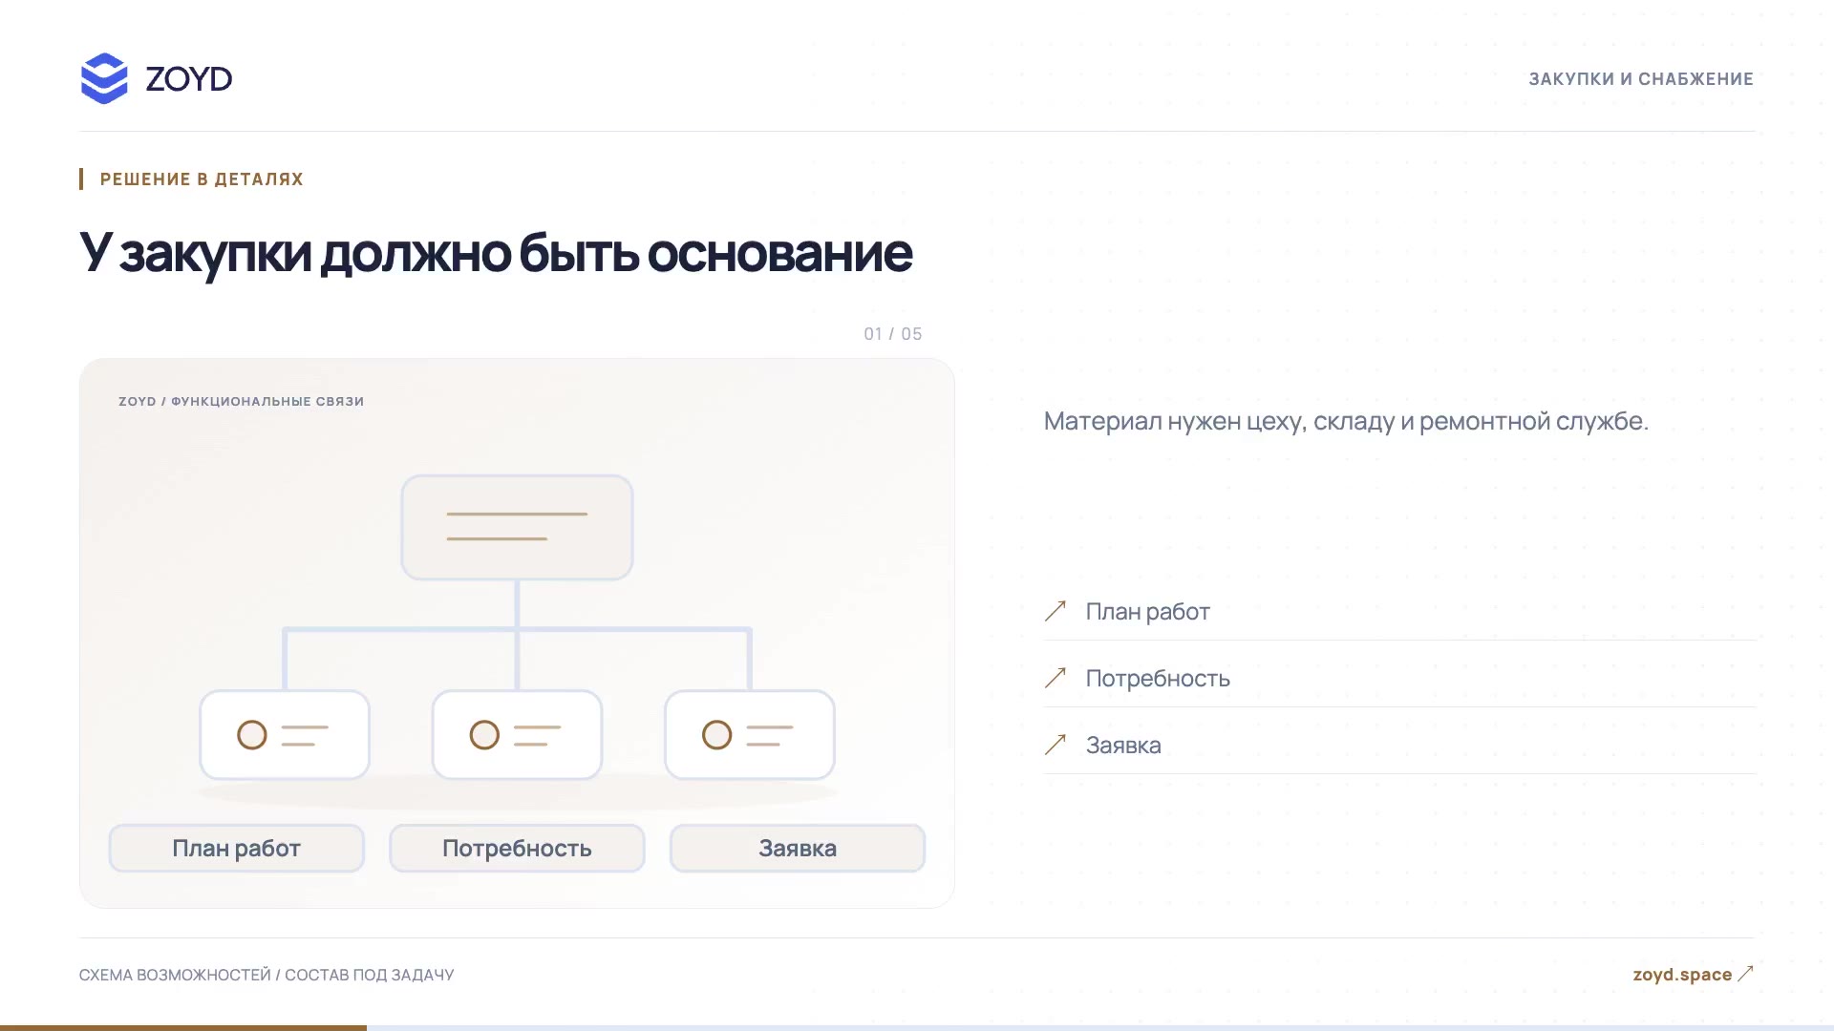1834x1031 pixels.
Task: Click the arrow icon next to zoyd.space
Action: pyautogui.click(x=1745, y=974)
